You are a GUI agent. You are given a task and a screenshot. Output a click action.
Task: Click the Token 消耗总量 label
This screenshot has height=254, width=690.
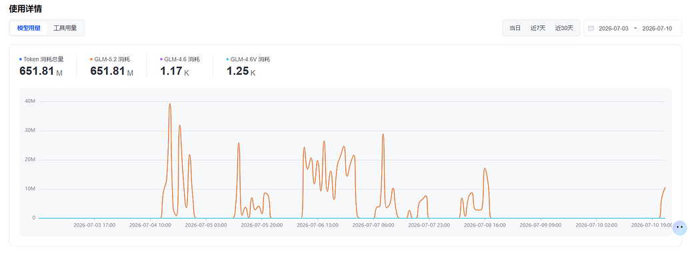point(43,59)
